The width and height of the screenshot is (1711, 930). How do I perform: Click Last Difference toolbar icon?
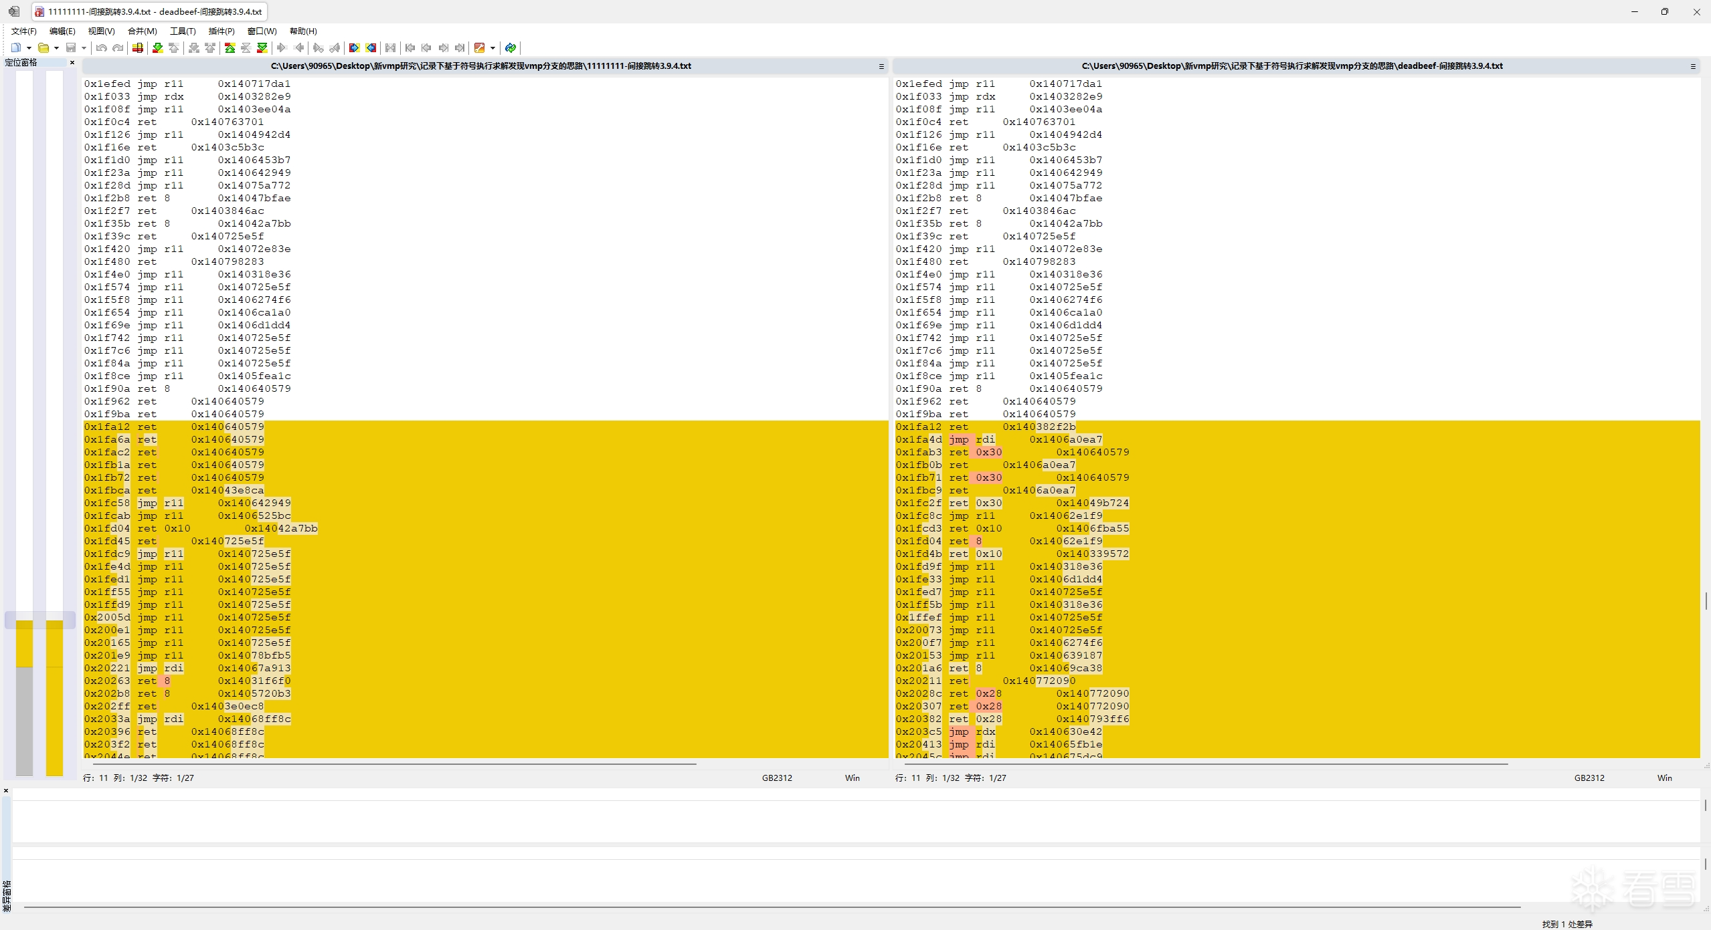(x=262, y=47)
